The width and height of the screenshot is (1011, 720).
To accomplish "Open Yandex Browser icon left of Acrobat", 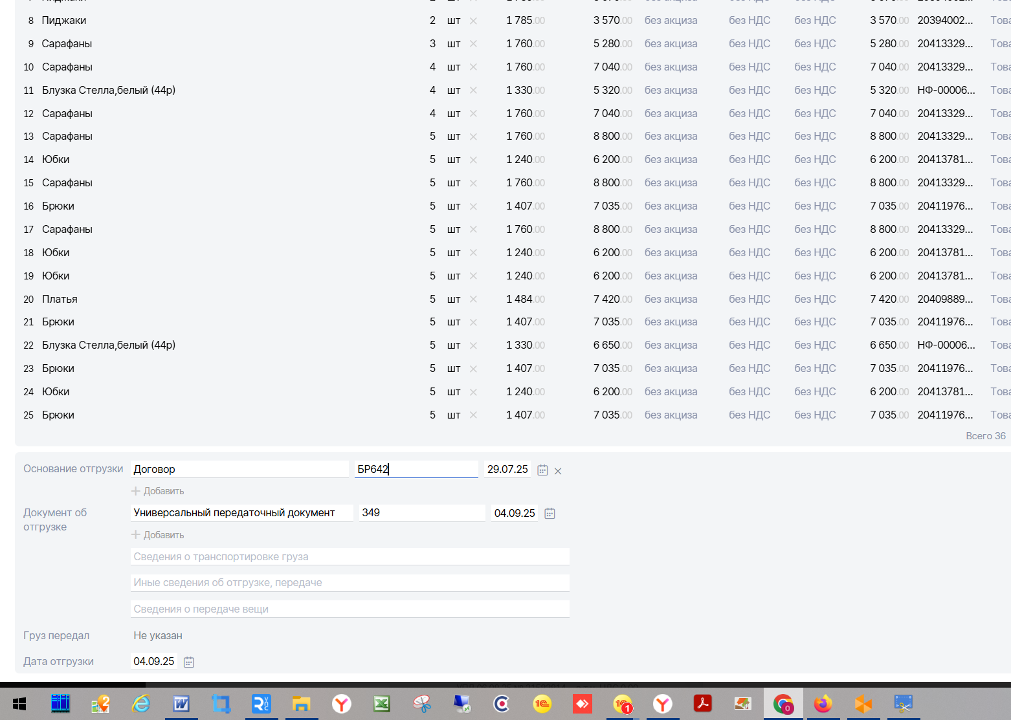I will (x=663, y=704).
